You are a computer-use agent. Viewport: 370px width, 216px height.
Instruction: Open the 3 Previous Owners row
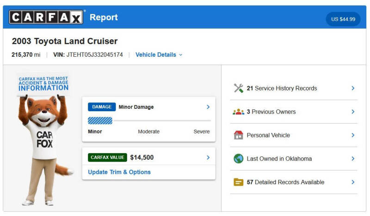point(294,112)
